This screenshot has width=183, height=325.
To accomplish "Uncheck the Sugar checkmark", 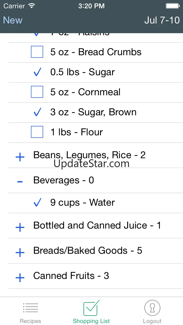I will pyautogui.click(x=37, y=72).
